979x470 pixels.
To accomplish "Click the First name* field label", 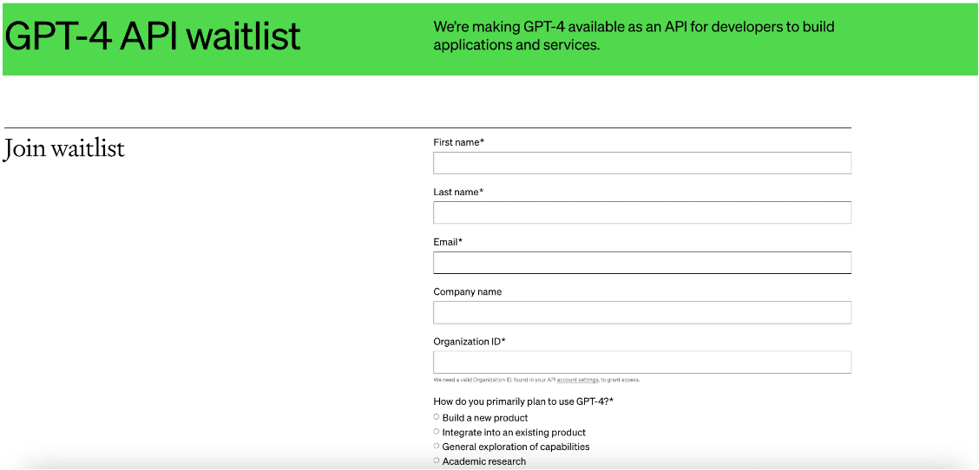I will click(x=459, y=142).
